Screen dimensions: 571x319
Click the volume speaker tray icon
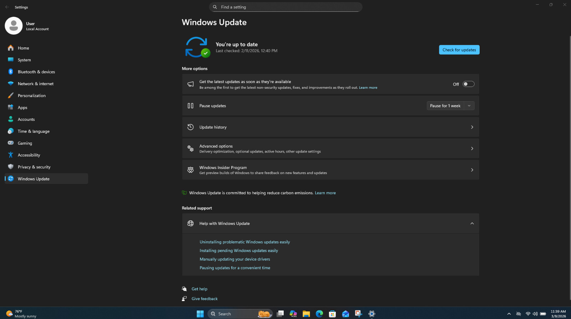(x=535, y=314)
